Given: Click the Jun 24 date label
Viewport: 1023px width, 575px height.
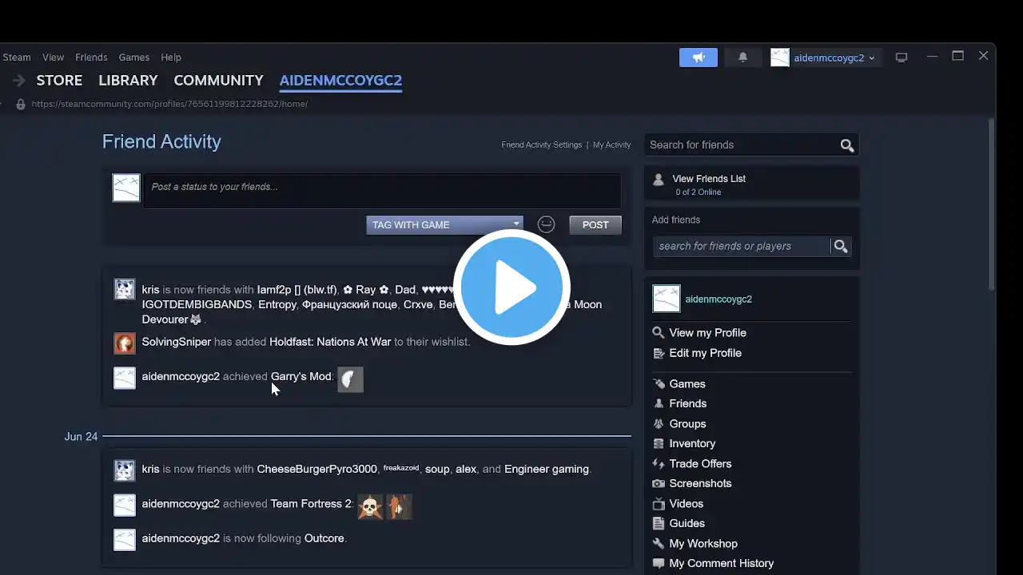Looking at the screenshot, I should [x=81, y=437].
